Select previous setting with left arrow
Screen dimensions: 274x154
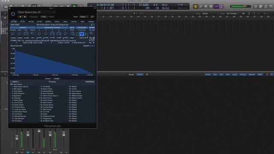[20, 17]
